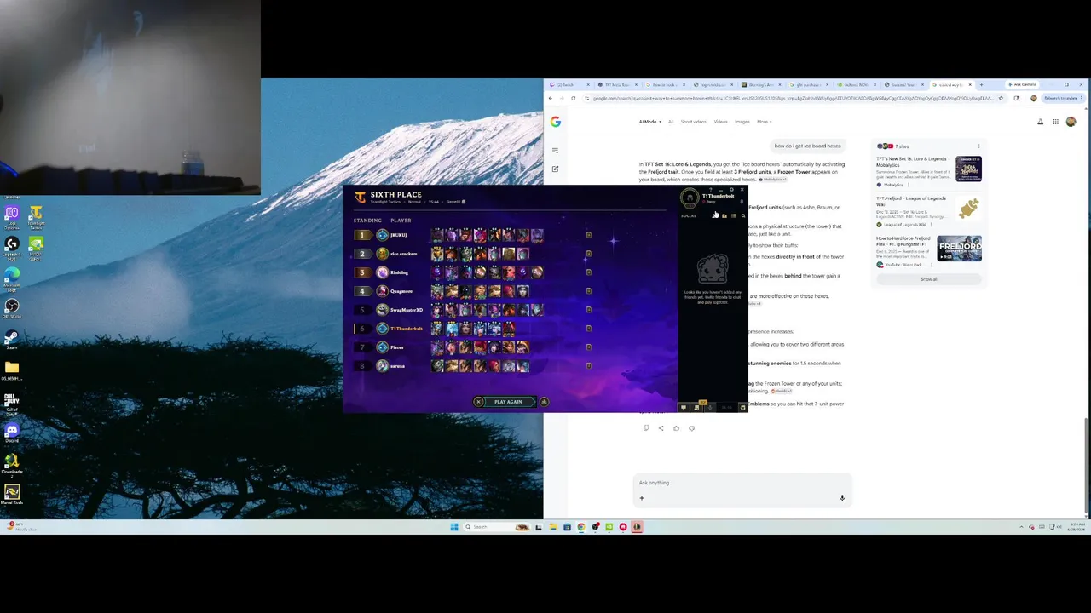The image size is (1091, 613).
Task: Expand the More dropdown in Google
Action: coord(764,122)
